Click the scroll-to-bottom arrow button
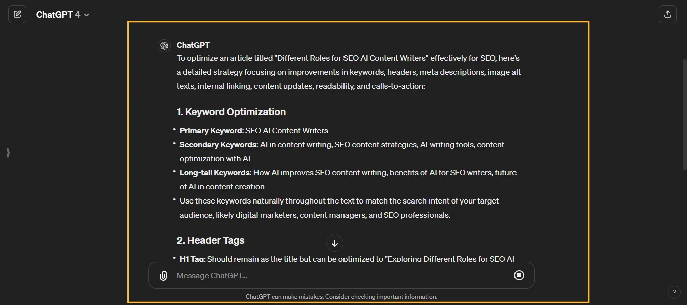This screenshot has height=305, width=687. click(335, 243)
